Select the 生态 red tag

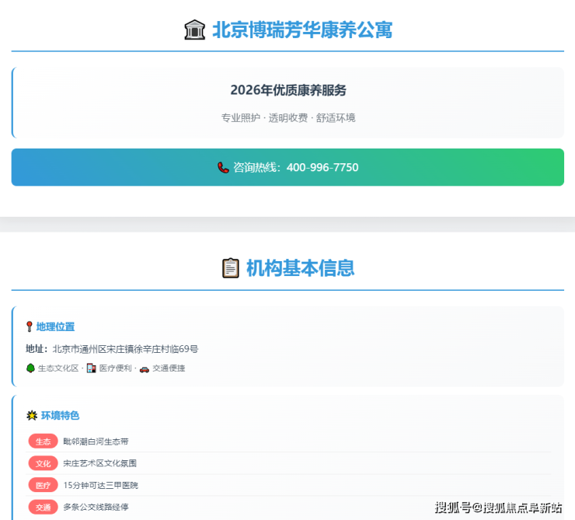43,441
